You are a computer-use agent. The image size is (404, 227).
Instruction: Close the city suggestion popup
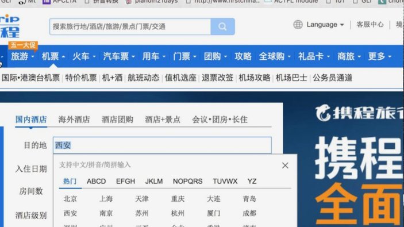pos(285,166)
